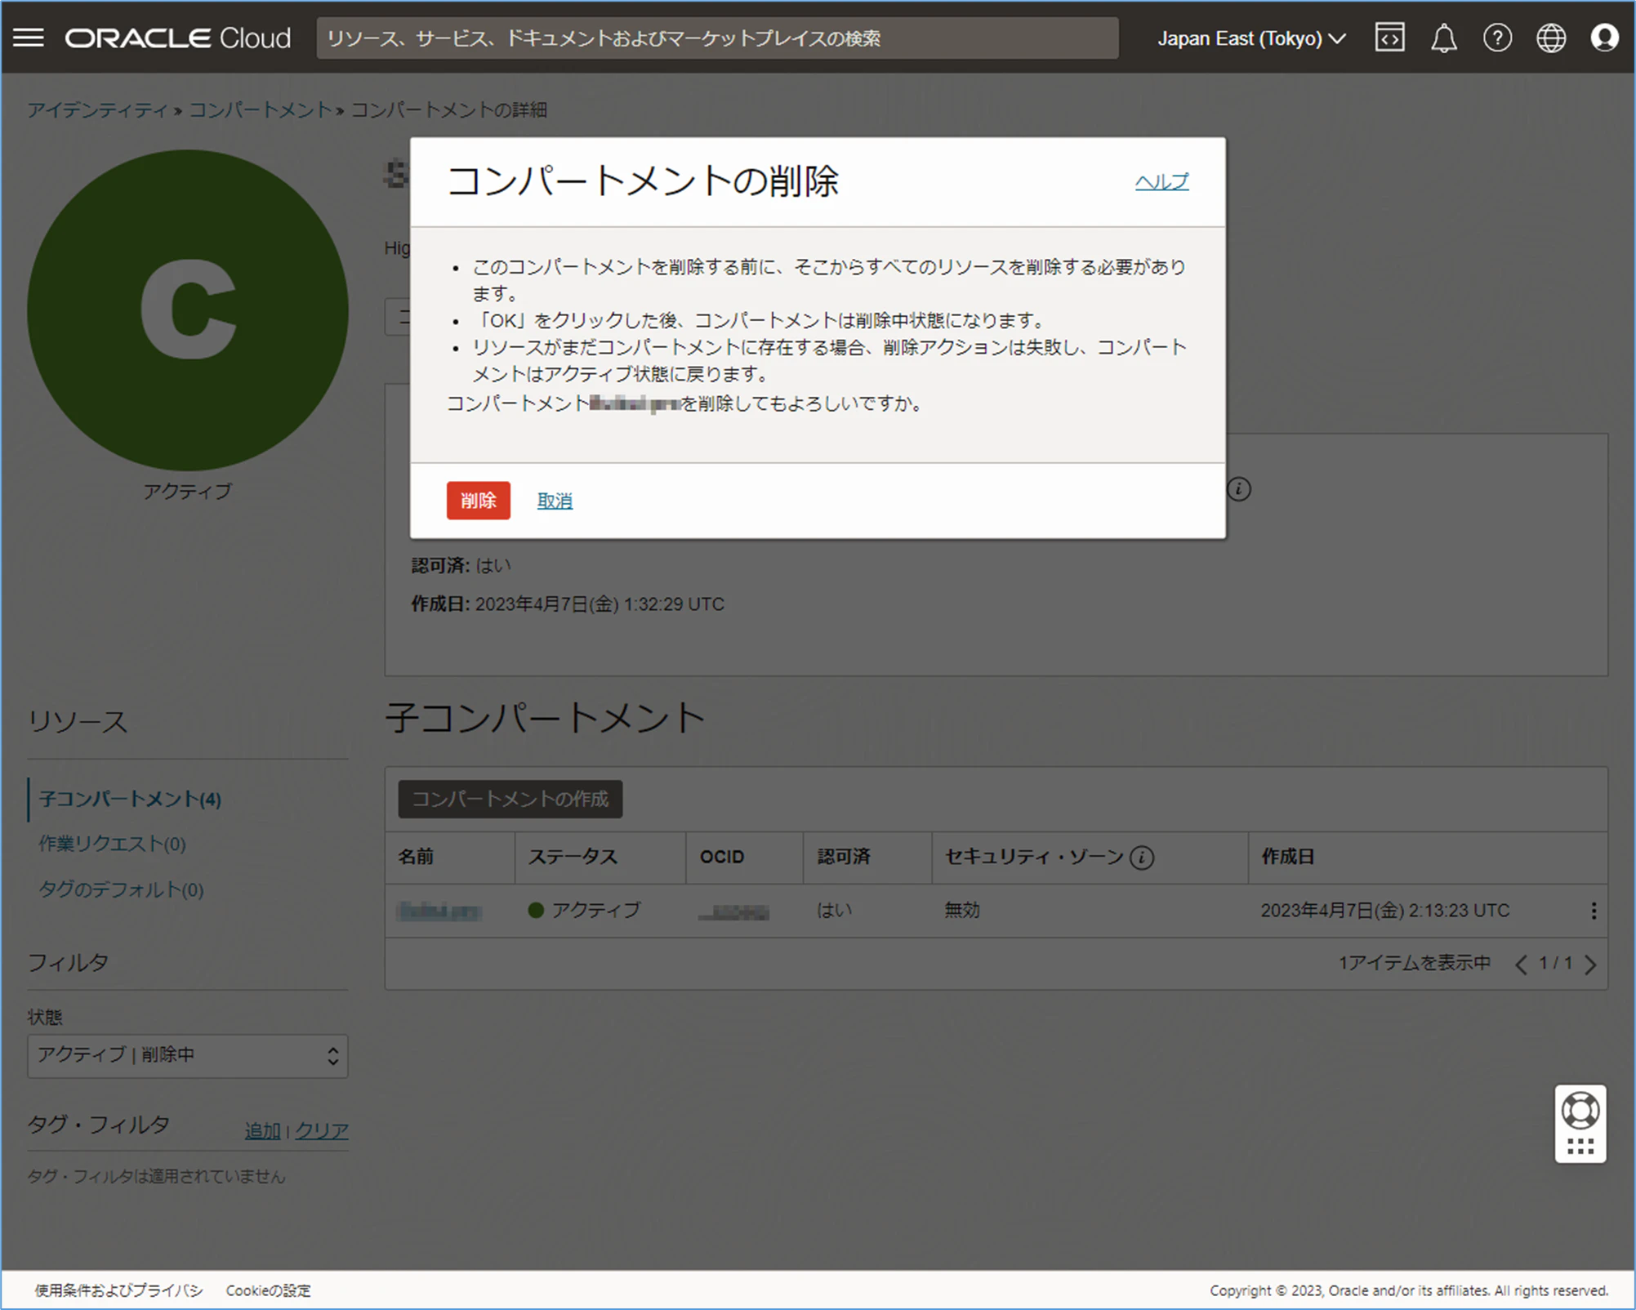
Task: Click the Security Zone column info icon
Action: [x=1142, y=858]
